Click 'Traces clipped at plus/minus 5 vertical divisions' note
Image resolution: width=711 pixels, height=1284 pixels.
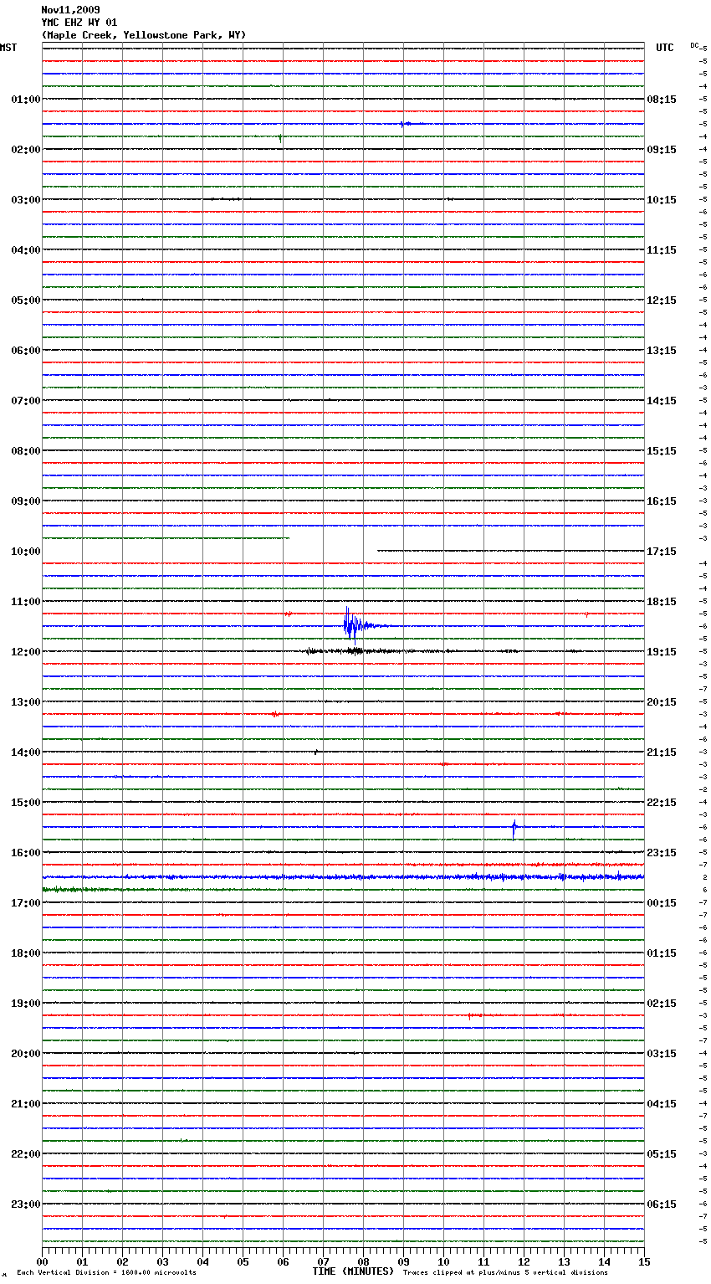(505, 1273)
